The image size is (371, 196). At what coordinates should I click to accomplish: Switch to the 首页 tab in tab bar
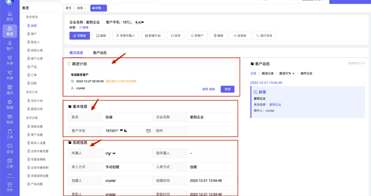68,8
